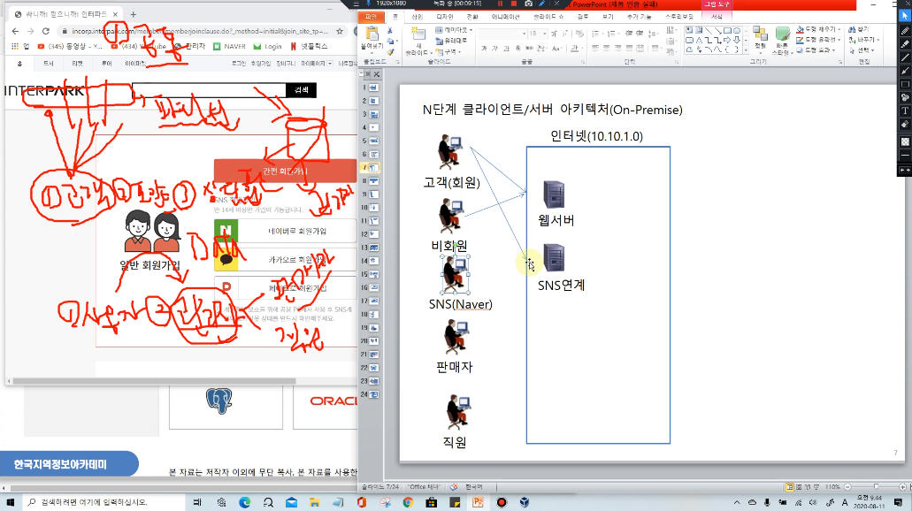Viewport: 912px width, 511px height.
Task: Go back in the Chrome browser
Action: (x=15, y=31)
